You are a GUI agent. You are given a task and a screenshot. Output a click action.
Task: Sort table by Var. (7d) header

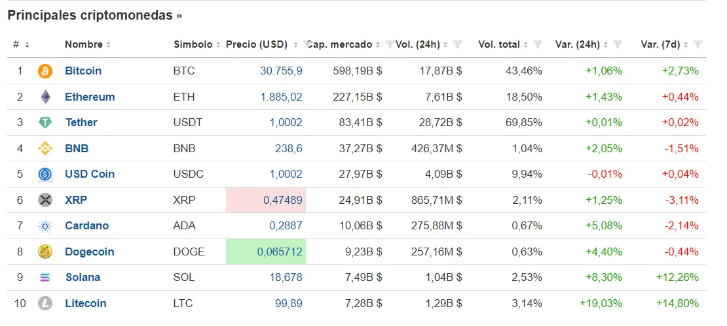[x=664, y=45]
